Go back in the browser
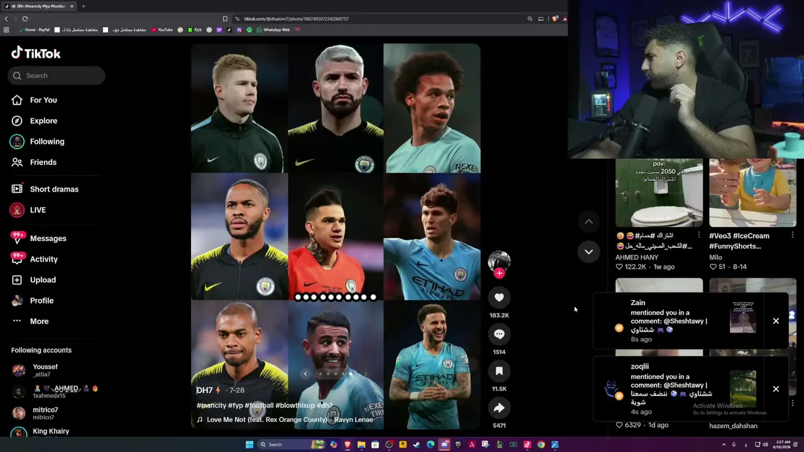This screenshot has height=452, width=804. click(x=6, y=19)
